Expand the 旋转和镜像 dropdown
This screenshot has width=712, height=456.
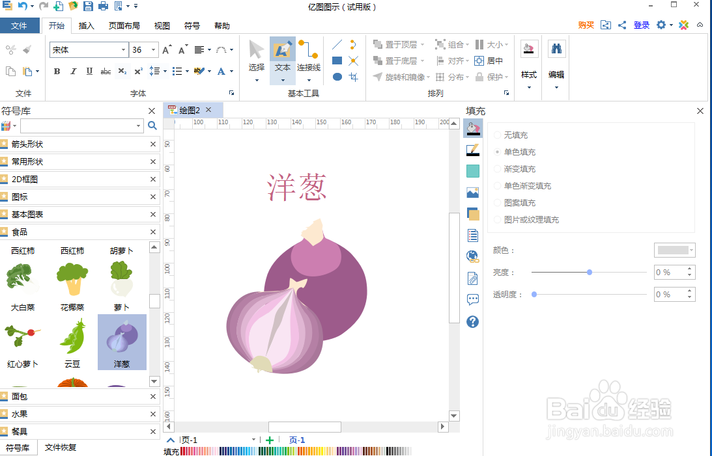click(428, 77)
